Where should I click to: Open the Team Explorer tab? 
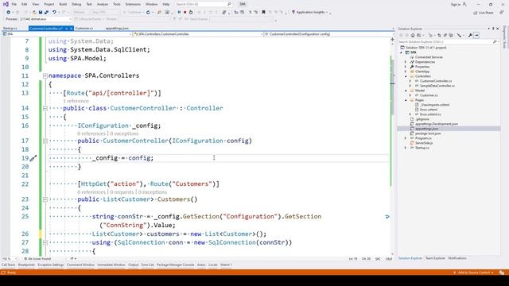[435, 258]
